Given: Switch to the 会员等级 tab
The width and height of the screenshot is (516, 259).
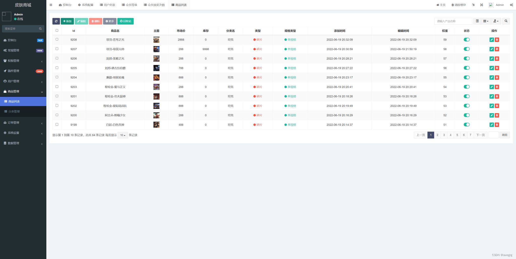Looking at the screenshot, I should pyautogui.click(x=130, y=5).
